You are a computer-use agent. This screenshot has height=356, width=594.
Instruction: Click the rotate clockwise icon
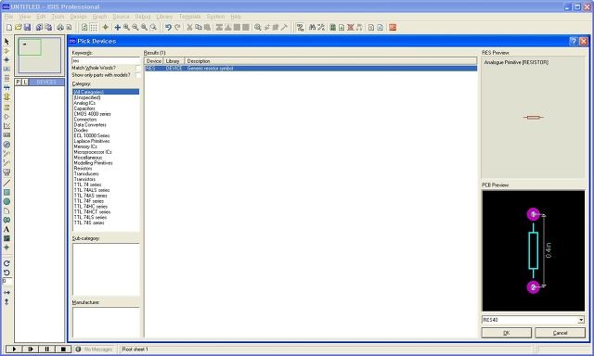pyautogui.click(x=6, y=263)
